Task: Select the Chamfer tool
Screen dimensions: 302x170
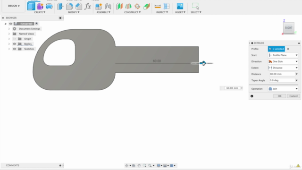Action: click(x=79, y=6)
